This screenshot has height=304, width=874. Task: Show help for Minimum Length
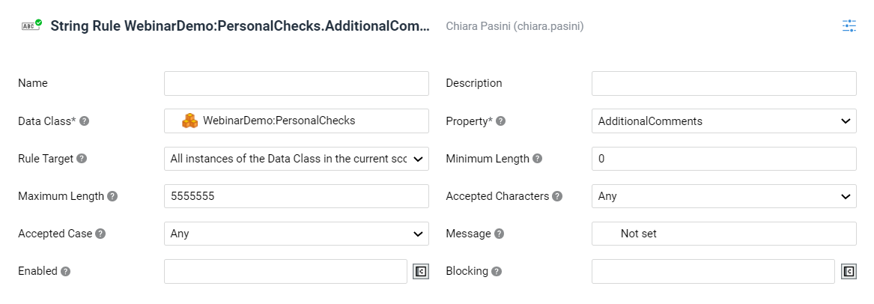click(537, 159)
